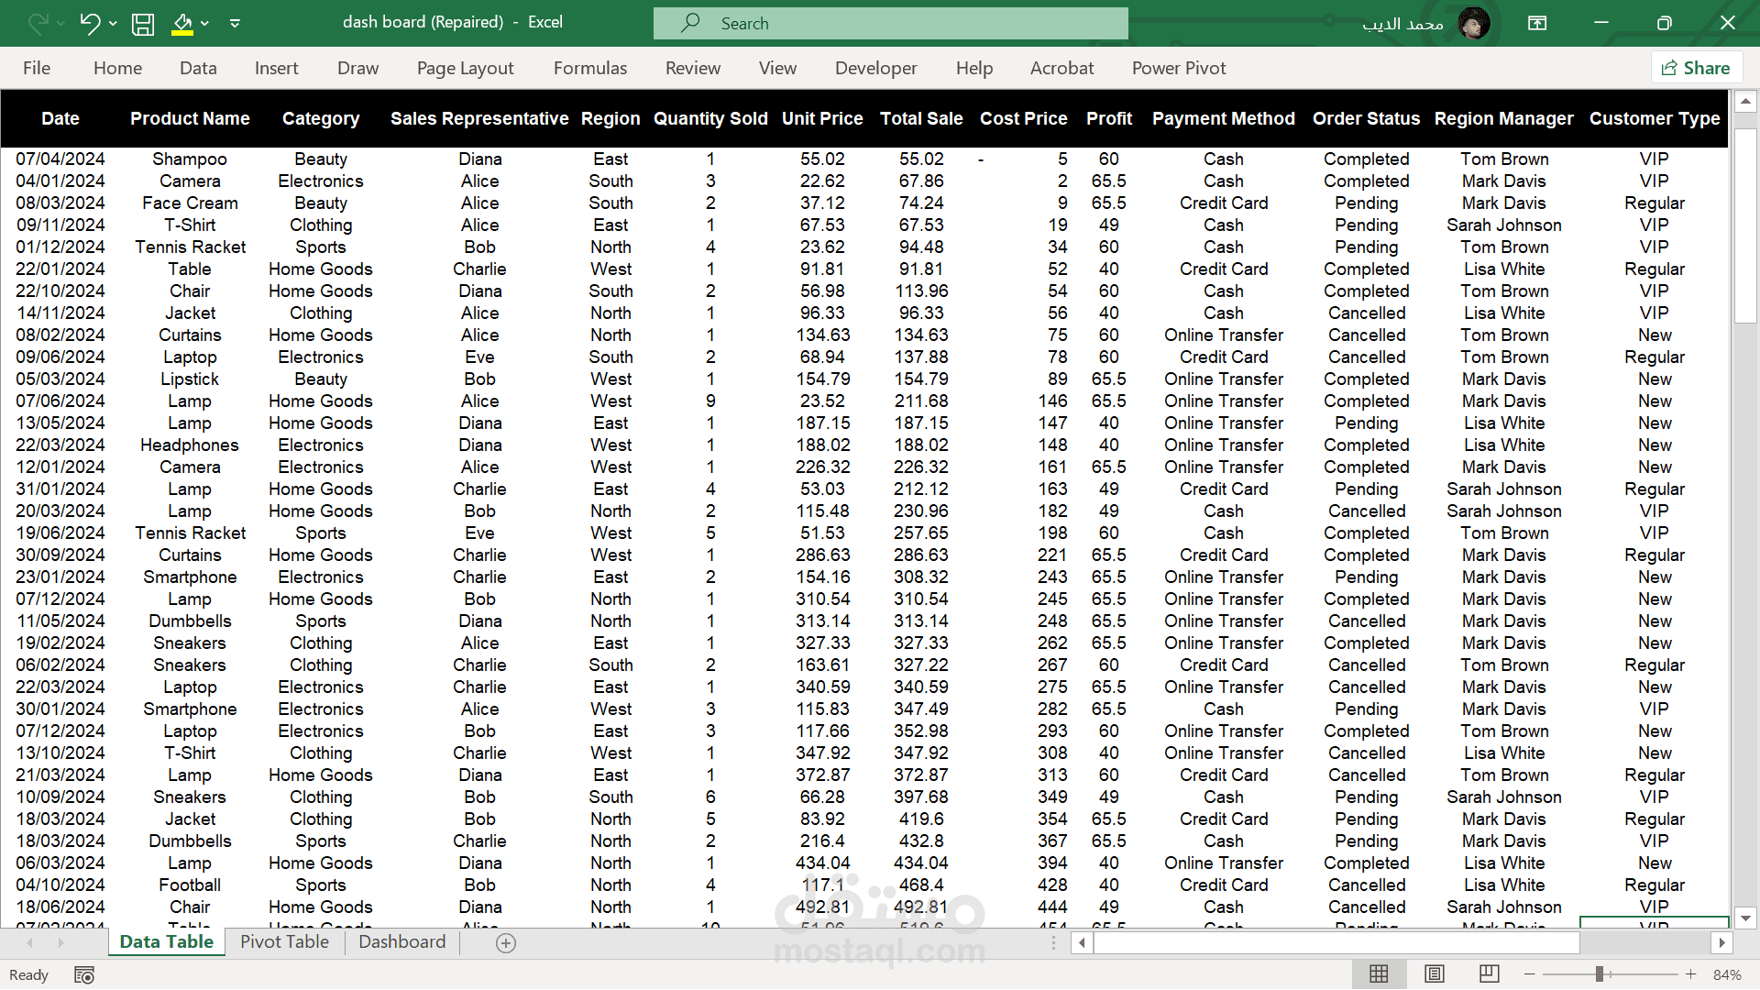This screenshot has width=1760, height=990.
Task: Apply the yellow fill color bucket
Action: click(182, 23)
